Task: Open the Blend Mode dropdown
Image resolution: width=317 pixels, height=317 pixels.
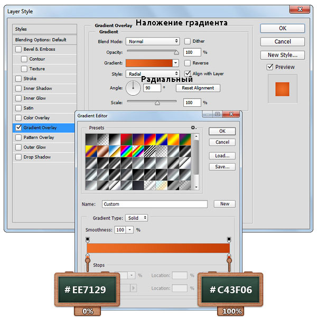Action: click(153, 41)
